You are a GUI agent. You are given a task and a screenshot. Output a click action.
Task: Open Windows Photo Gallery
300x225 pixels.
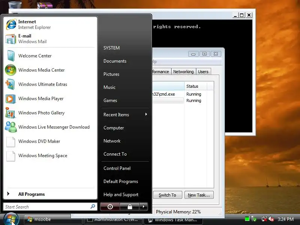tap(50, 113)
